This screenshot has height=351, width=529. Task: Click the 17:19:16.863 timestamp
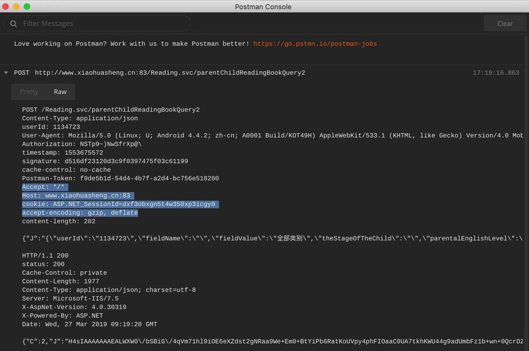pyautogui.click(x=495, y=73)
